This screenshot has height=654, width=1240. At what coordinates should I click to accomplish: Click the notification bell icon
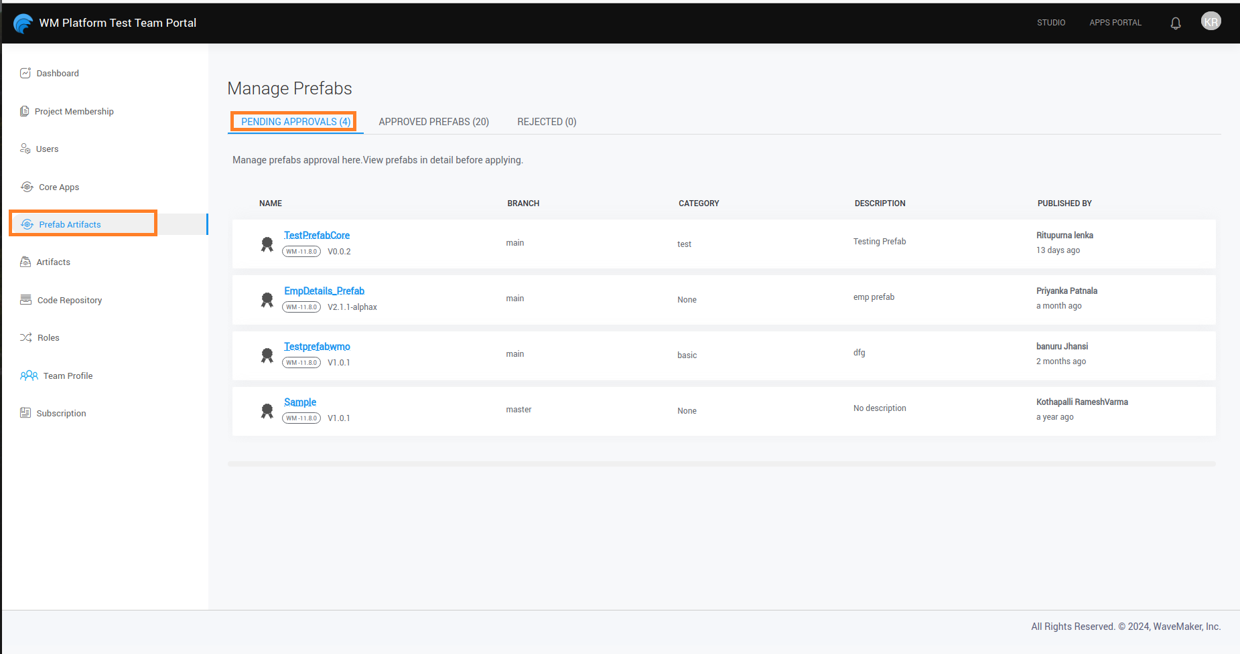pyautogui.click(x=1175, y=23)
